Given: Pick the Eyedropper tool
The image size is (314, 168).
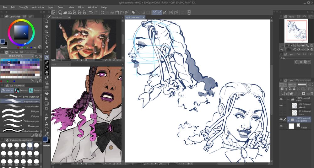Looking at the screenshot, I should pyautogui.click(x=46, y=52).
